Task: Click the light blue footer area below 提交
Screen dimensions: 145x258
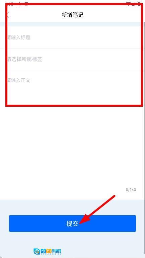Action: click(x=72, y=242)
